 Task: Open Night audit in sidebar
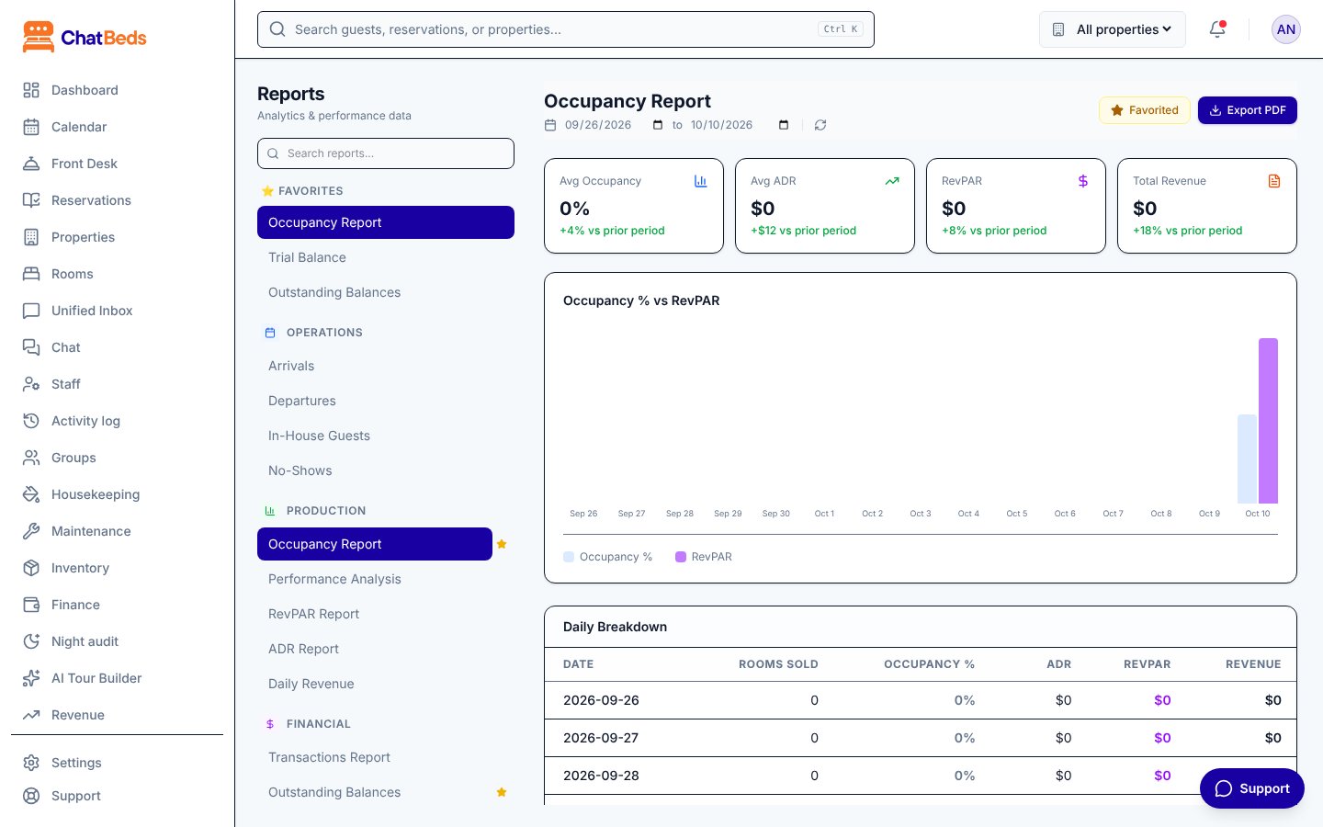[x=117, y=641]
